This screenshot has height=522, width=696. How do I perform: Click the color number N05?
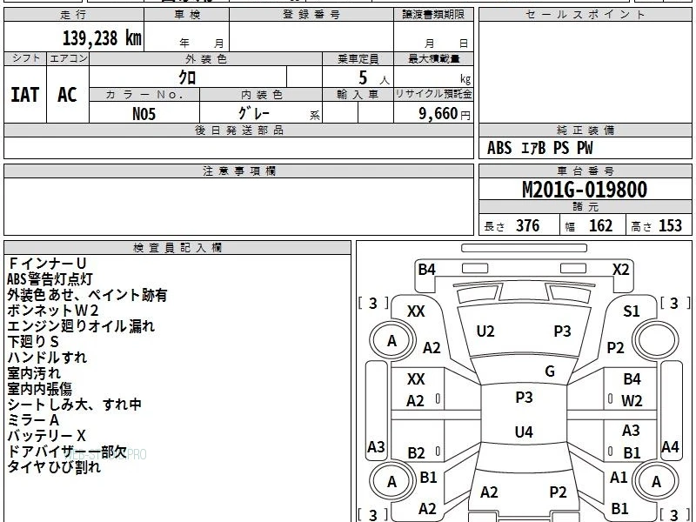tap(144, 114)
